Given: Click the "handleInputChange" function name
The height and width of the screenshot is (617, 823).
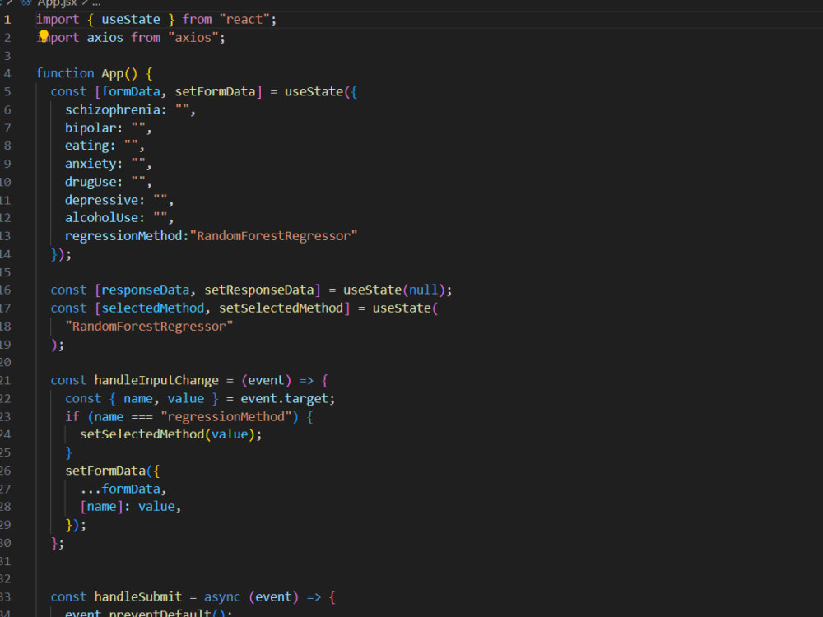Looking at the screenshot, I should [156, 380].
